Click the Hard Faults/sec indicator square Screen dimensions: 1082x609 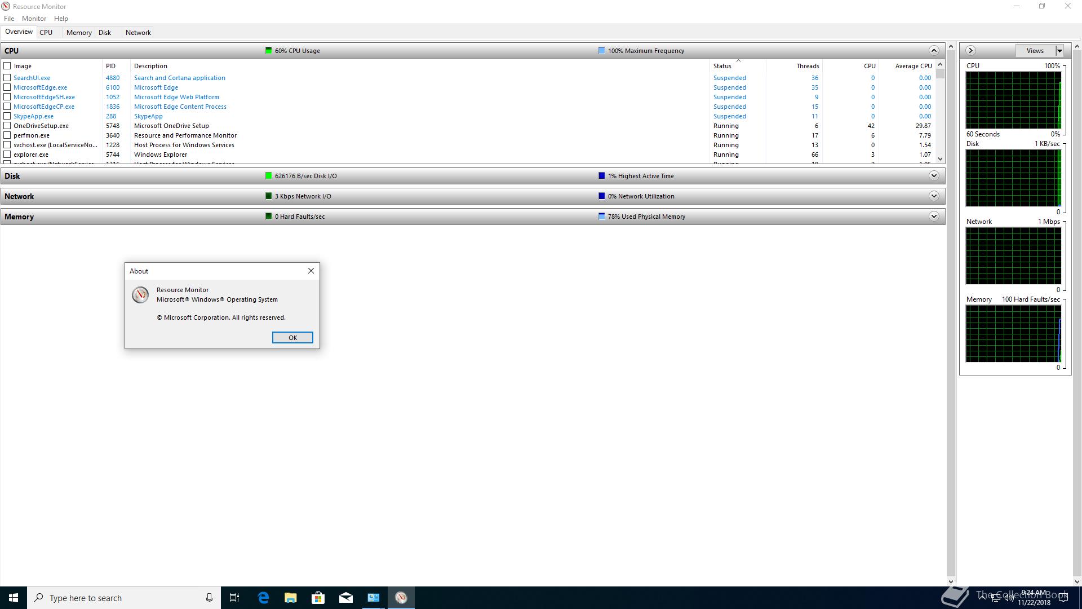(269, 217)
